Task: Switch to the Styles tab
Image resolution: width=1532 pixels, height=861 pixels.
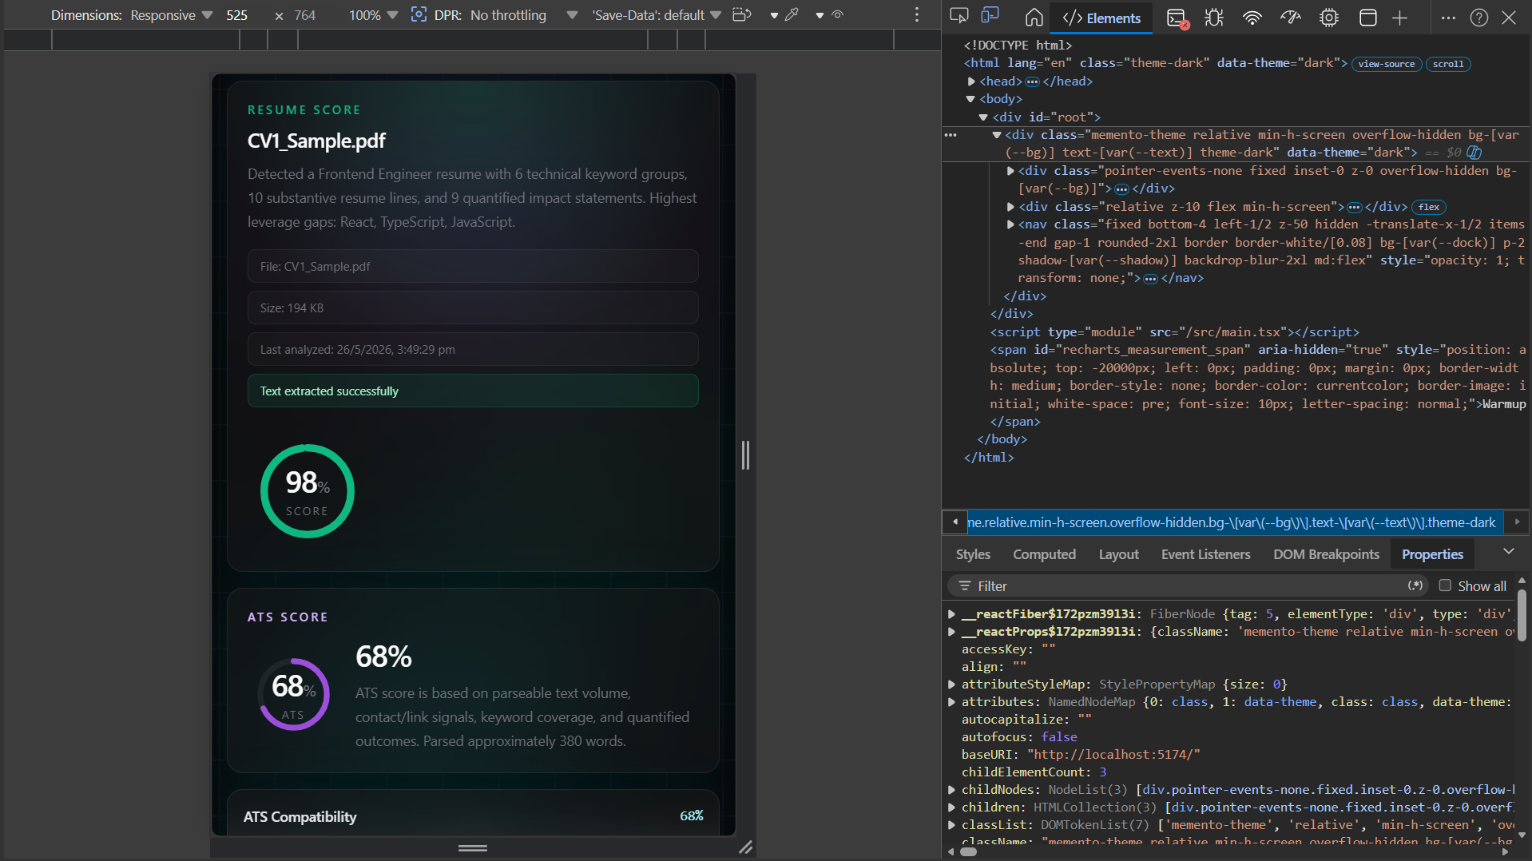Action: 973,554
